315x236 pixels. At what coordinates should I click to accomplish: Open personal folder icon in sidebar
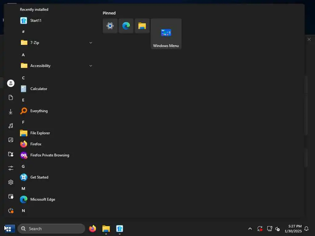click(x=11, y=154)
